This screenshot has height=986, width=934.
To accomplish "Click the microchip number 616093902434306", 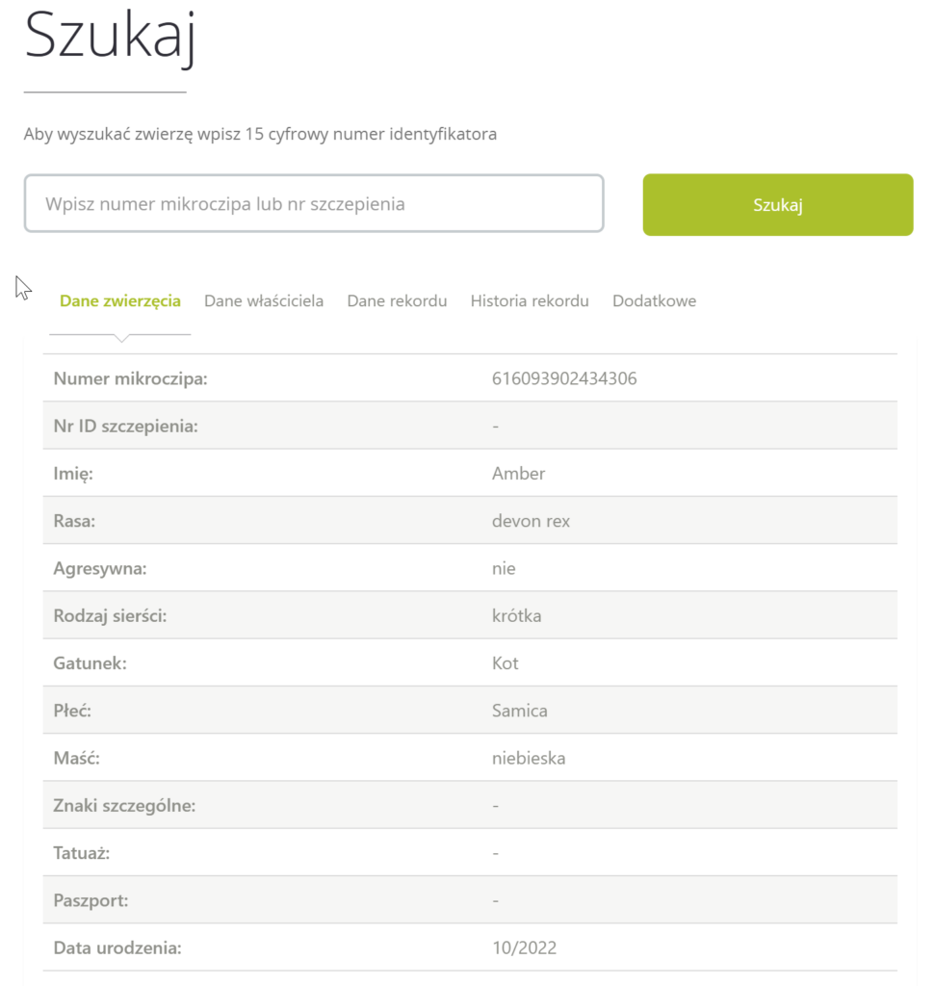I will [x=564, y=379].
